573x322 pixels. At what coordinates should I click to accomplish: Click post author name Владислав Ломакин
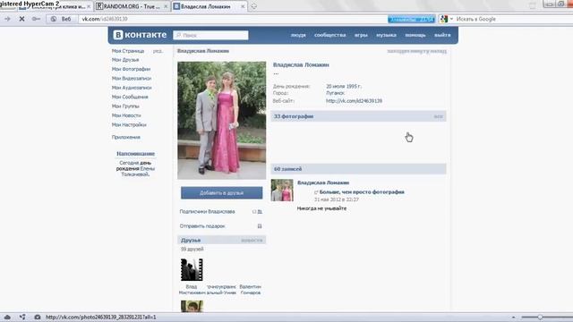[323, 182]
